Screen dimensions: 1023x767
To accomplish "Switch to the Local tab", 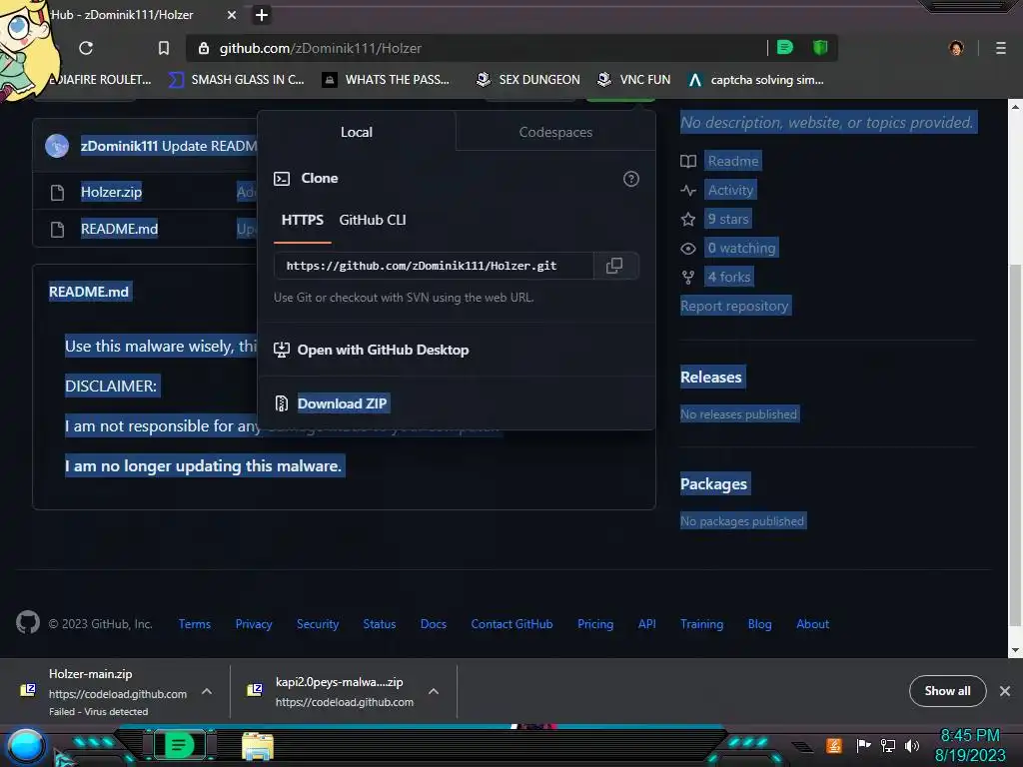I will click(x=357, y=132).
